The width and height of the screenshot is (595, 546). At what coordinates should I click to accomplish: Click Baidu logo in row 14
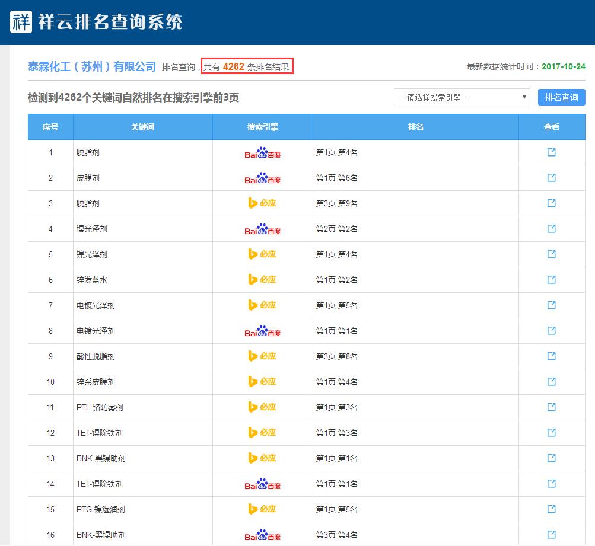coord(263,484)
